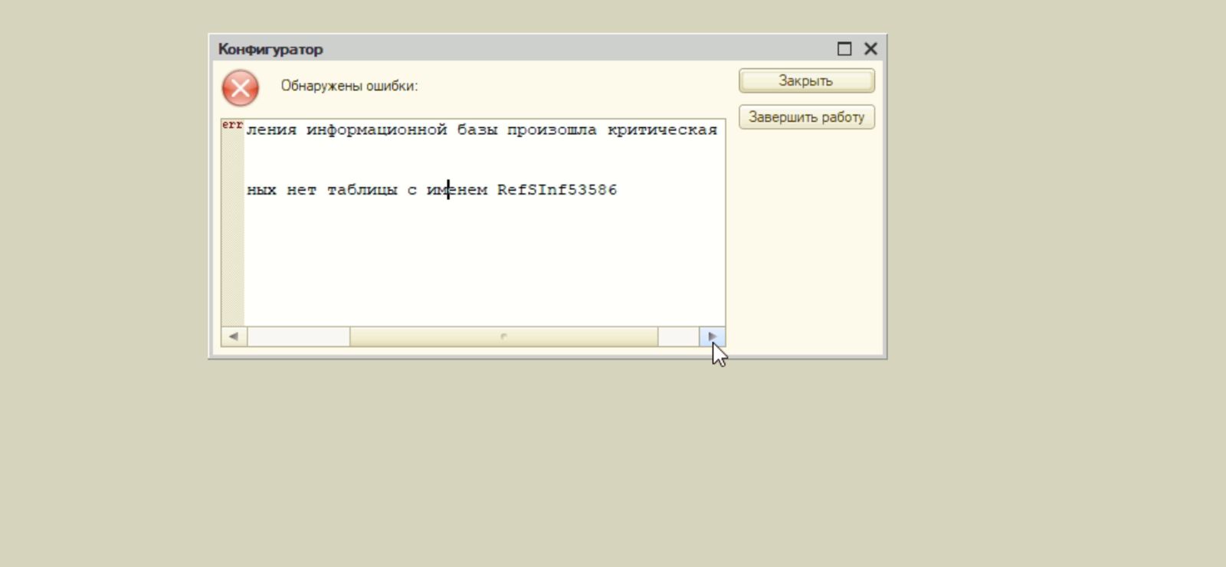Place cursor on the RefSInf53586 table name
The width and height of the screenshot is (1226, 567).
pos(556,190)
